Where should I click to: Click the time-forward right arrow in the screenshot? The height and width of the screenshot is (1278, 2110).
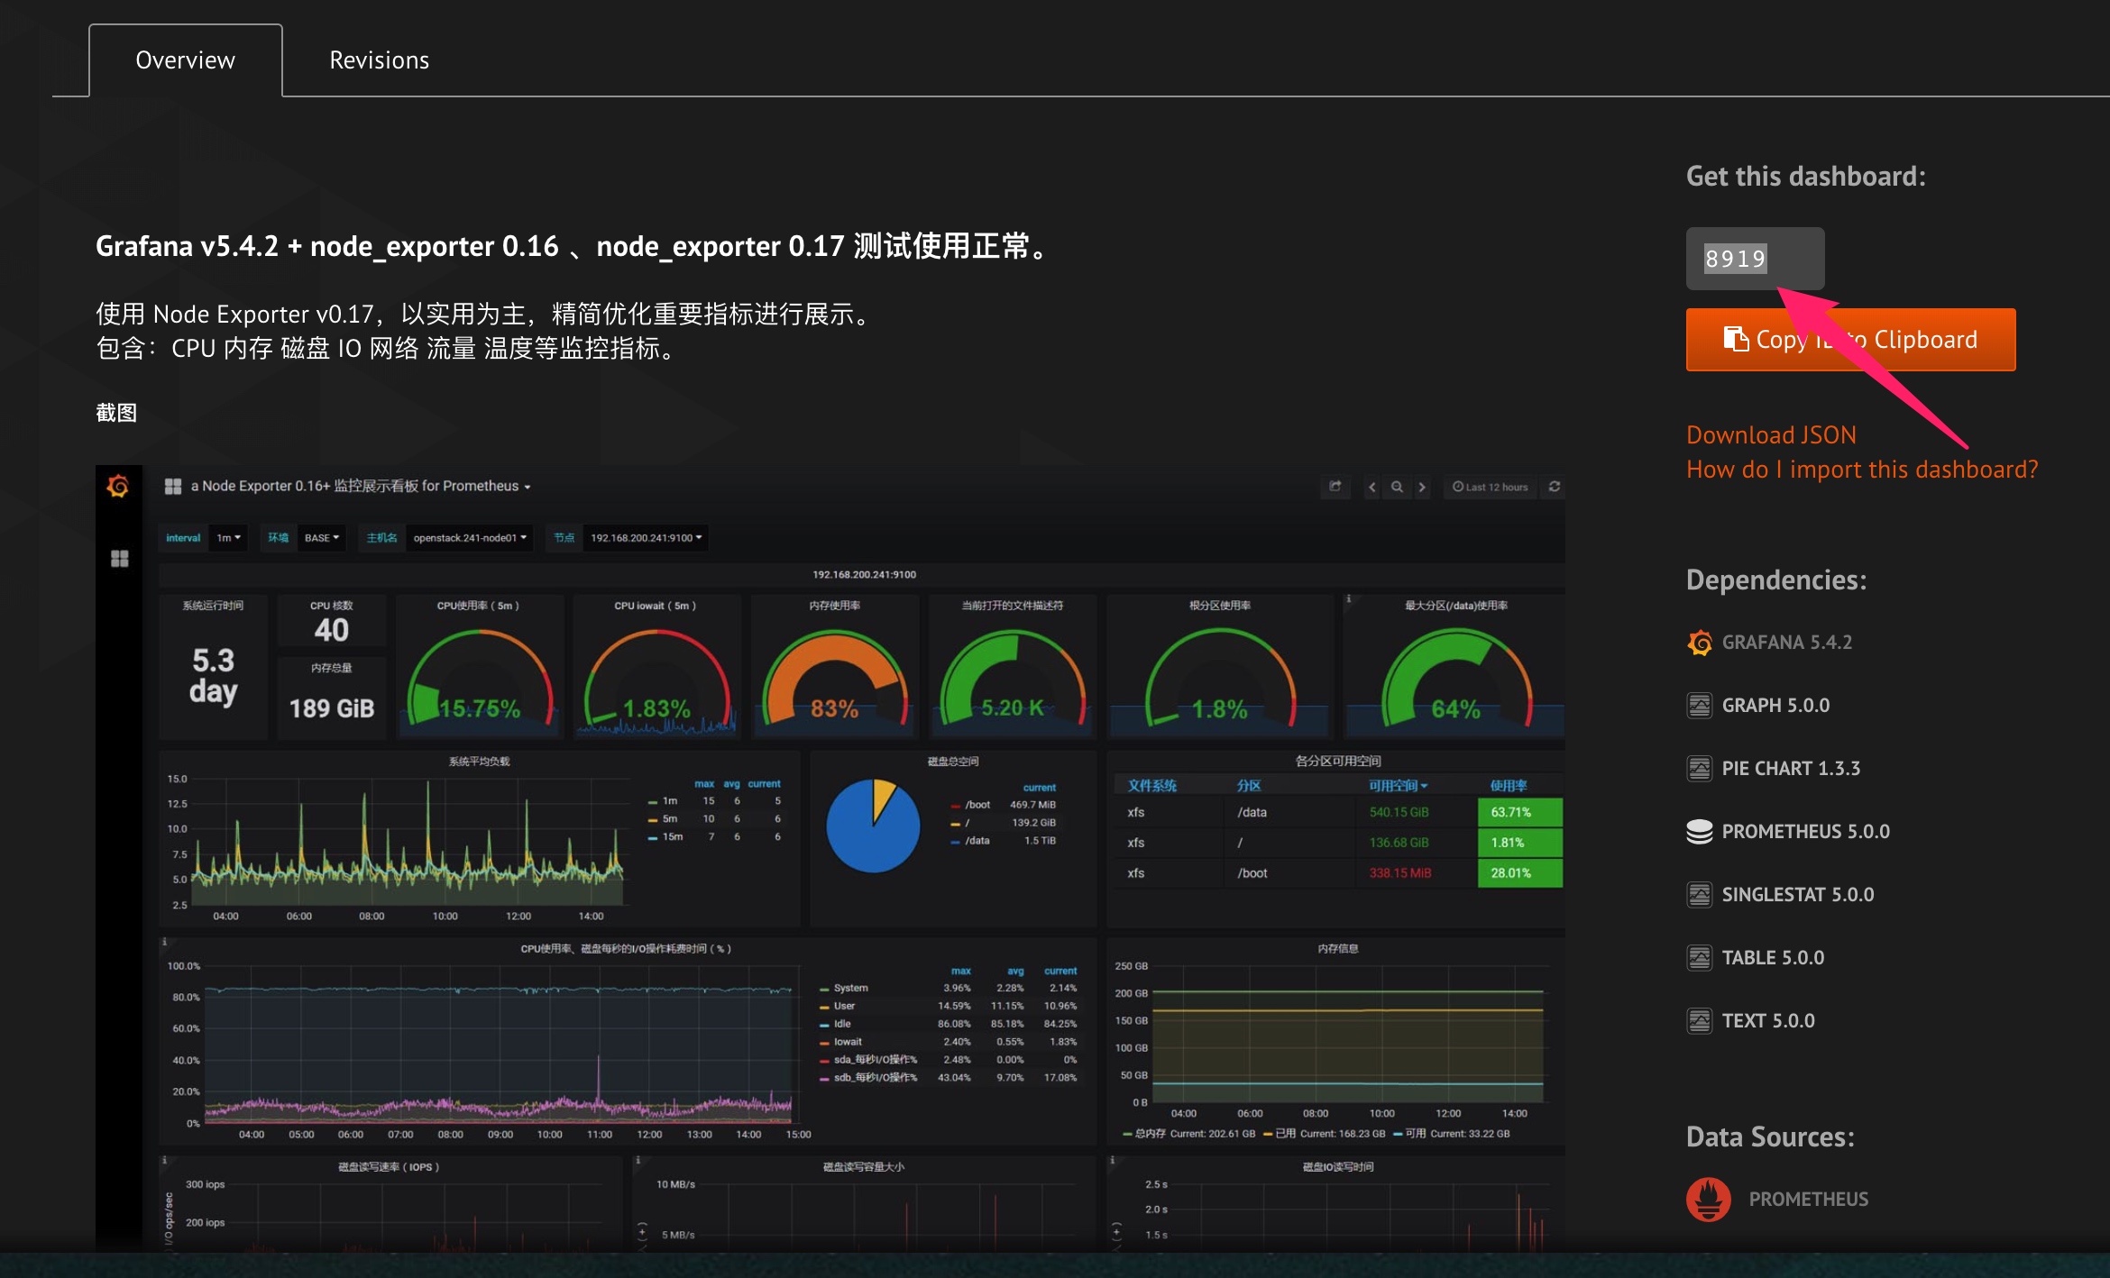tap(1422, 487)
